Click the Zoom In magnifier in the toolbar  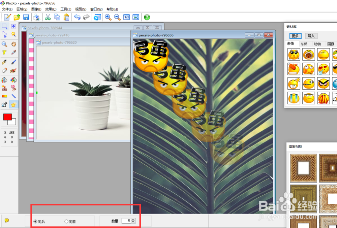pyautogui.click(x=108, y=17)
